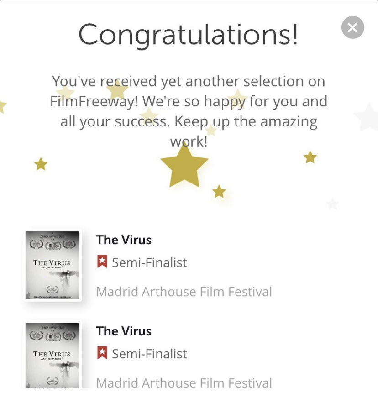Click the faded gold star over the word "received"

(117, 89)
